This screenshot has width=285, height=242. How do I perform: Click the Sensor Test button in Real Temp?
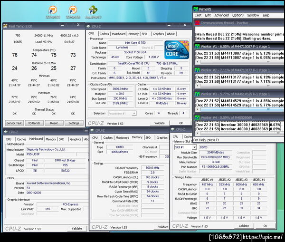(x=14, y=123)
